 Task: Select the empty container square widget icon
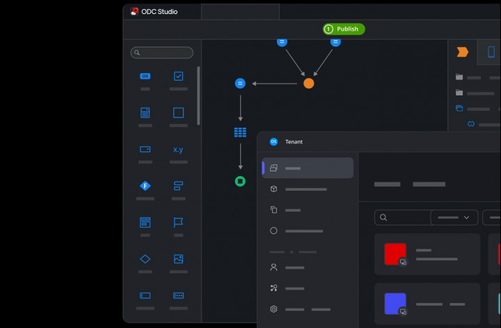pyautogui.click(x=178, y=113)
